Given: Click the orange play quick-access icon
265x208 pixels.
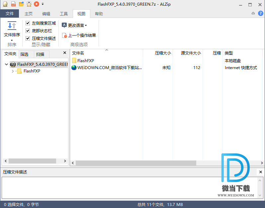Looking at the screenshot, I should point(37,4).
